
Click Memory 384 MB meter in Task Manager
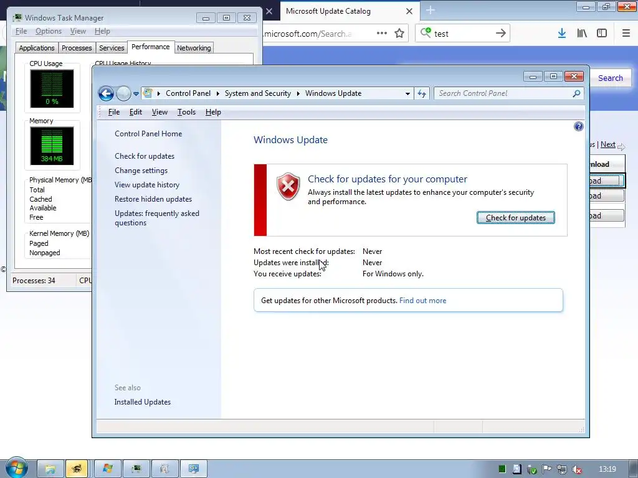tap(52, 146)
